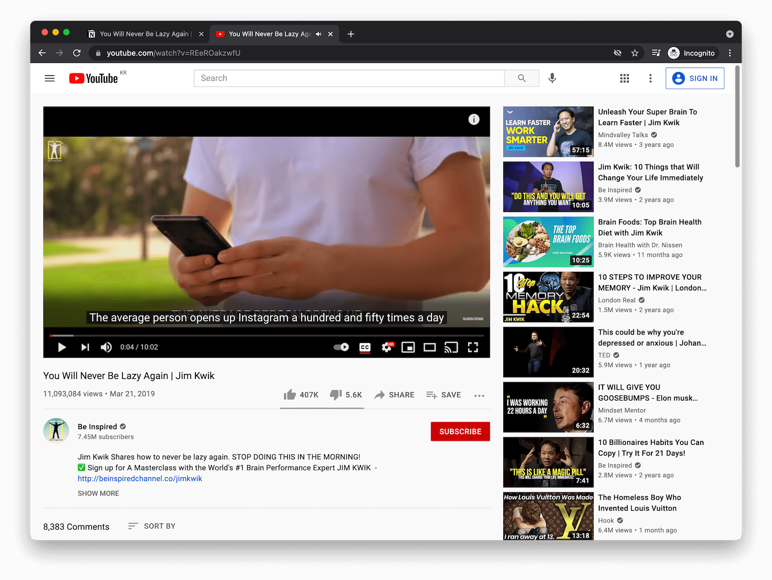
Task: Cast video to a TV
Action: click(x=451, y=347)
